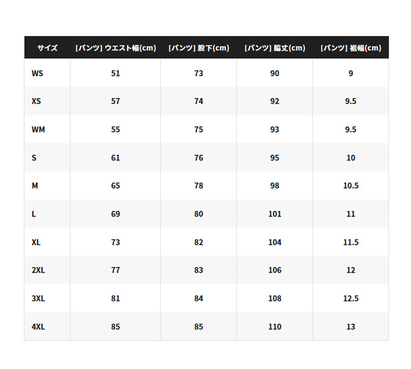
Task: Click side length value 101 in L row
Action: (274, 214)
